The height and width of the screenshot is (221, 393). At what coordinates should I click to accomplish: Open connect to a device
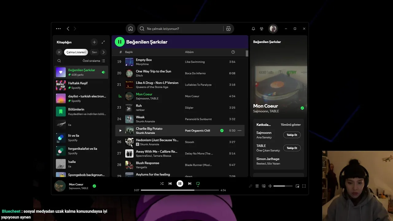(x=263, y=186)
